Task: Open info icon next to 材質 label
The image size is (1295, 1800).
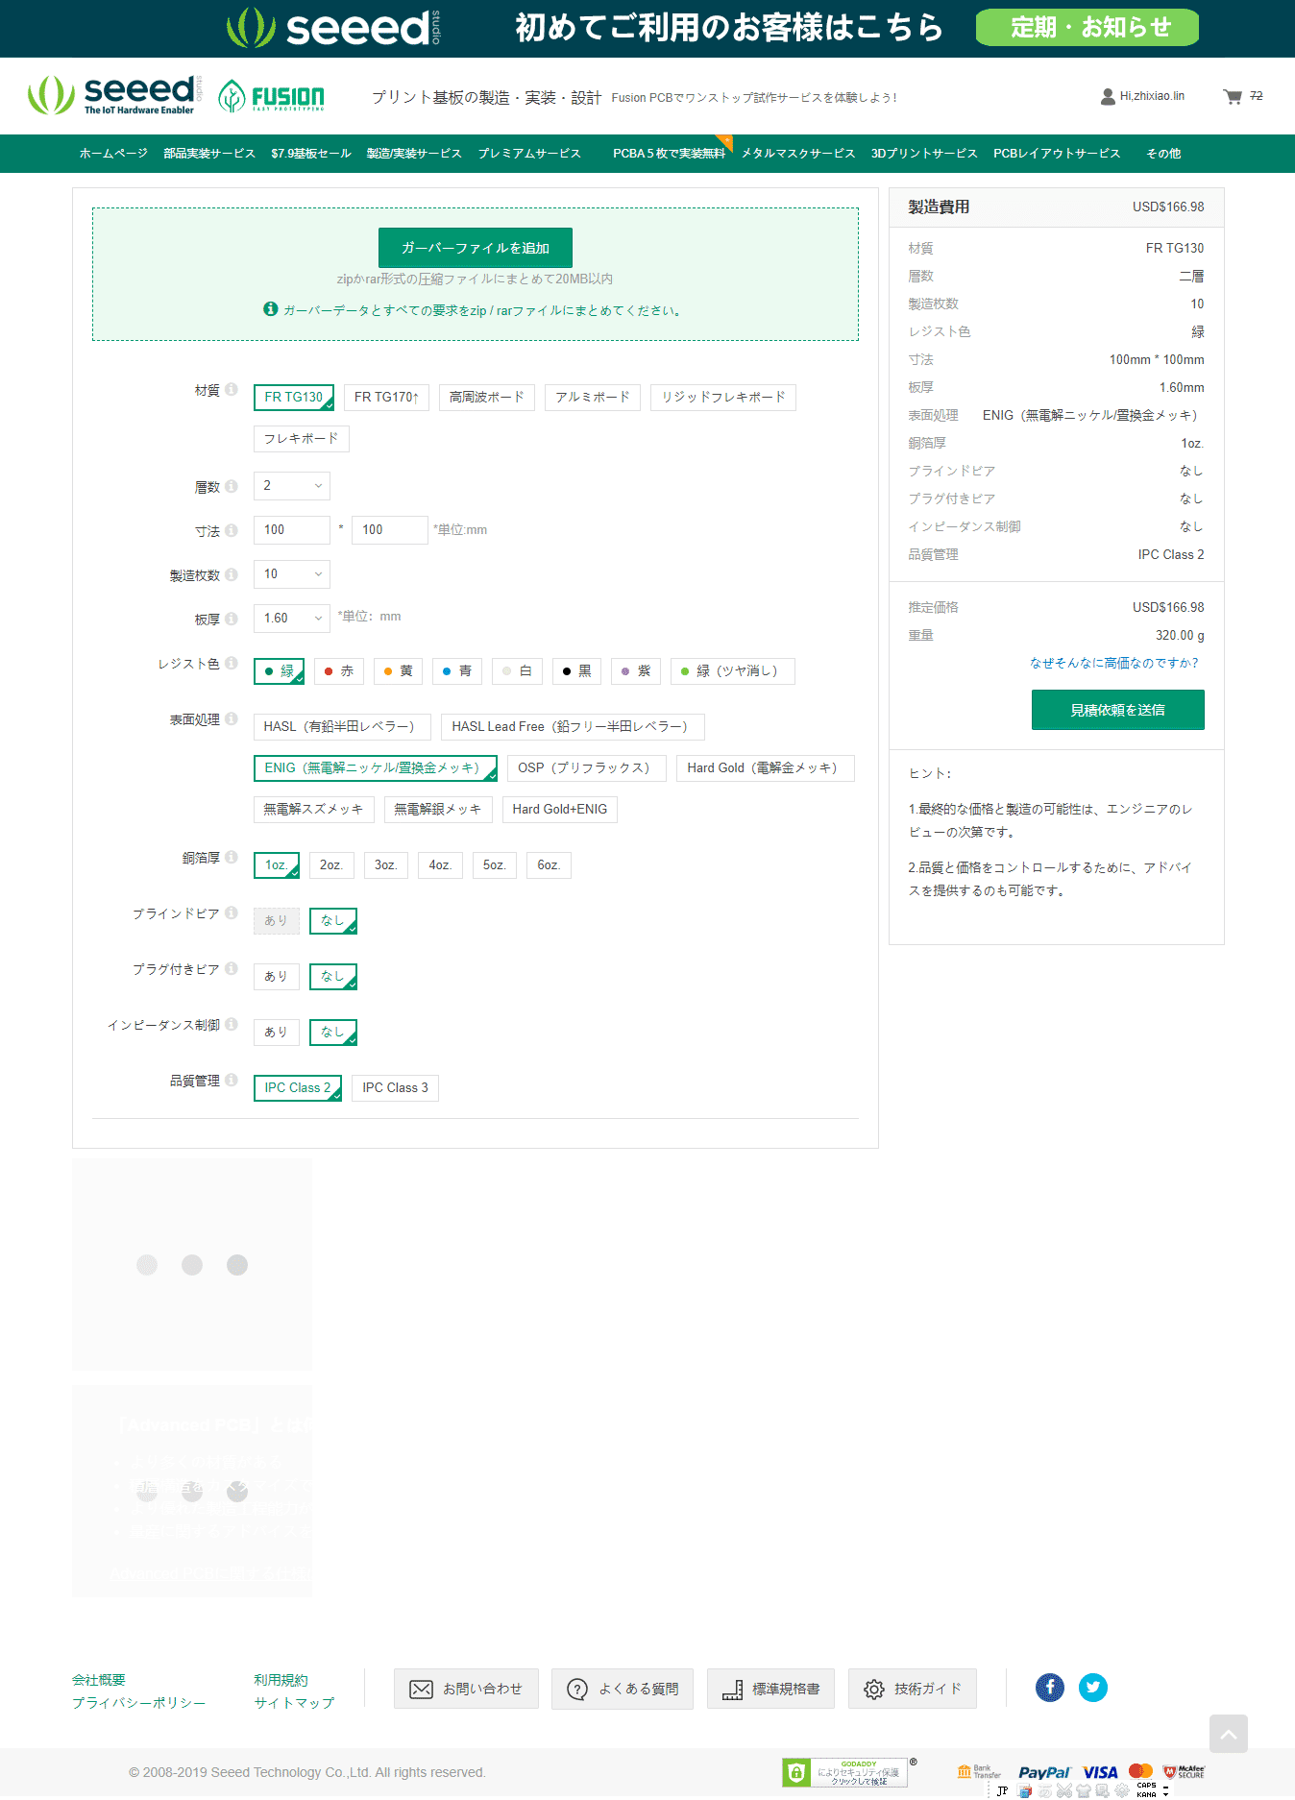Action: (x=232, y=390)
